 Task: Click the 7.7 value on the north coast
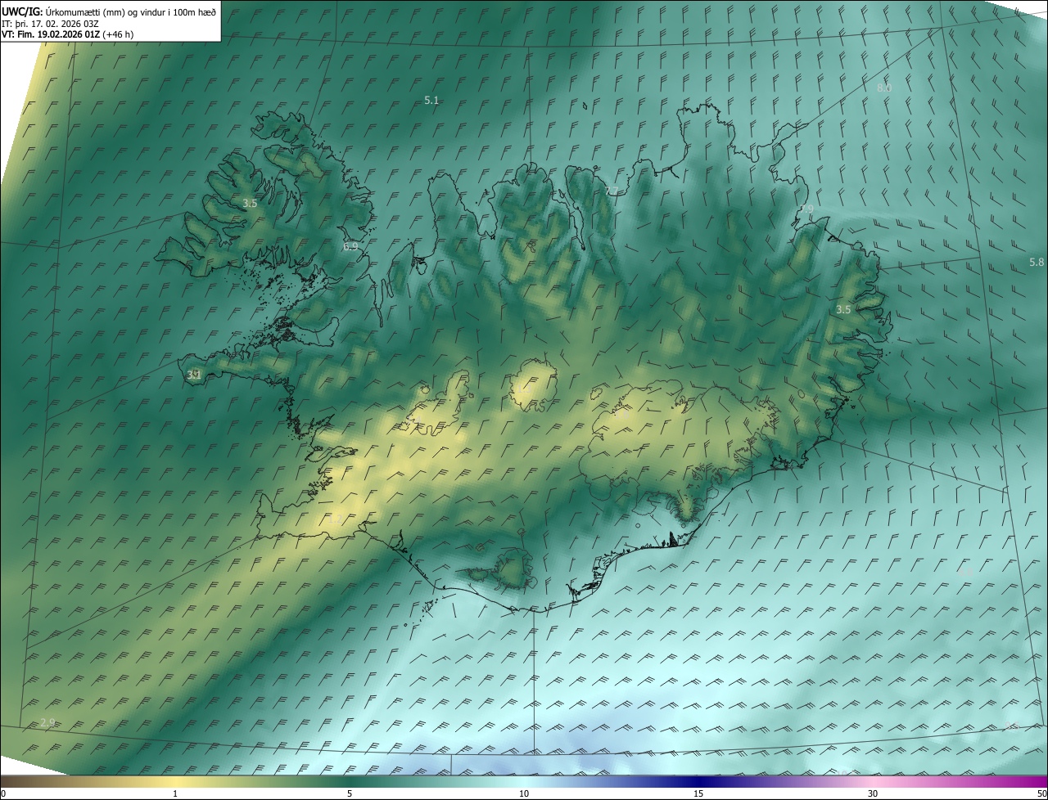tap(612, 191)
